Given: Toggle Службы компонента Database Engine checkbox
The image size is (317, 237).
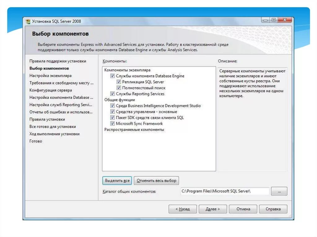Looking at the screenshot, I should [112, 76].
